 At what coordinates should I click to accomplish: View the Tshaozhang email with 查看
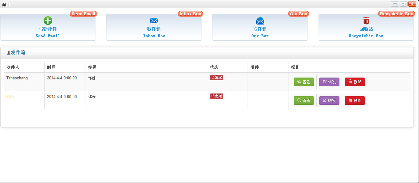tap(304, 82)
